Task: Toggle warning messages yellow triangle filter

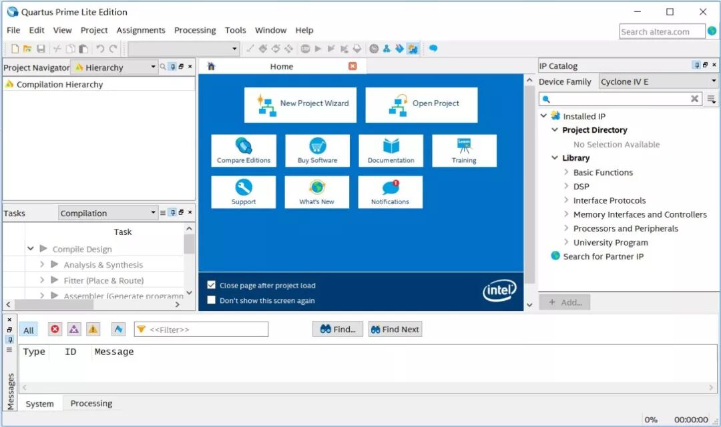Action: point(93,329)
